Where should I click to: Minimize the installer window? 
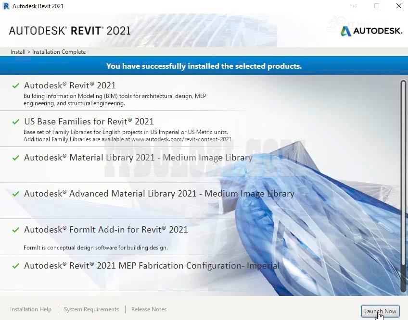355,6
